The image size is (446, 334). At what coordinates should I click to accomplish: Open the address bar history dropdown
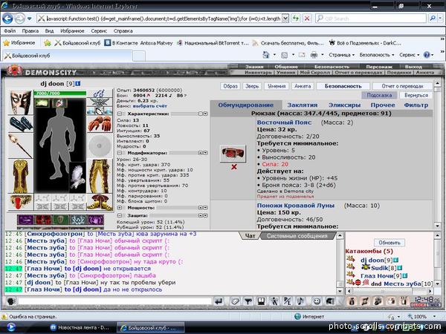[285, 19]
